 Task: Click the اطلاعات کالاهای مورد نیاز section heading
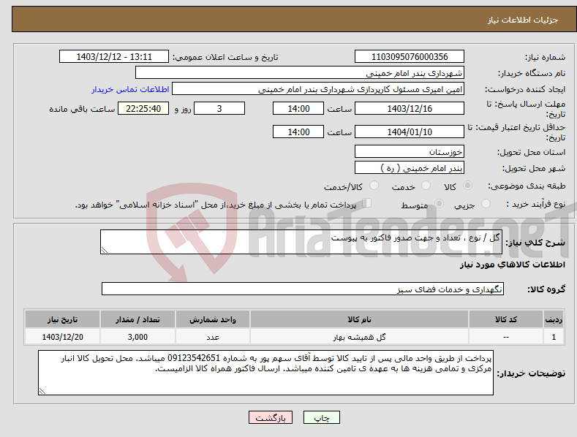pos(512,265)
